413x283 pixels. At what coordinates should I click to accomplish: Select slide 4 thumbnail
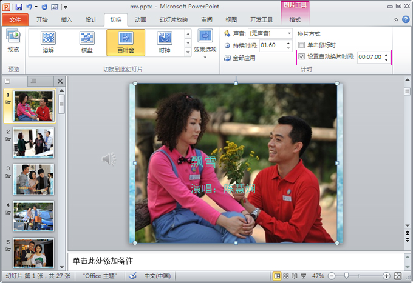tap(33, 216)
